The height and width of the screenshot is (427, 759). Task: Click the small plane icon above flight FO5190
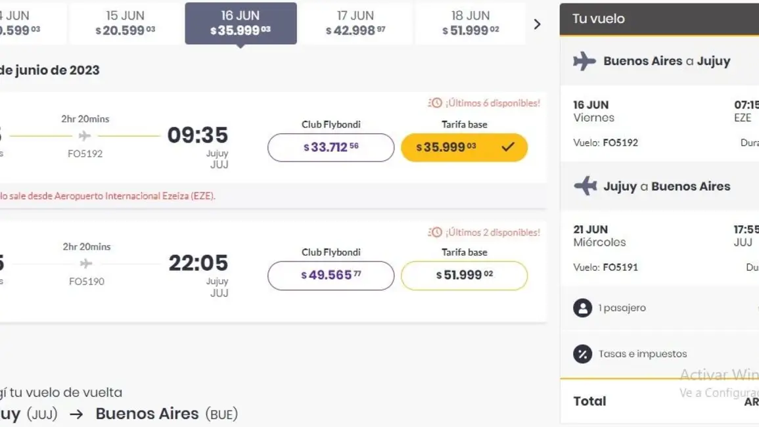(86, 263)
